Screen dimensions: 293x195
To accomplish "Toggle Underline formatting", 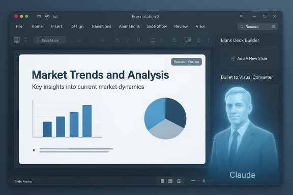I will (138, 40).
